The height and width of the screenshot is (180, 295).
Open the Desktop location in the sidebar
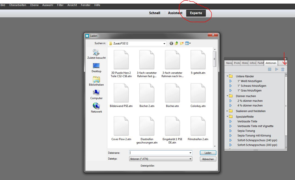point(96,67)
